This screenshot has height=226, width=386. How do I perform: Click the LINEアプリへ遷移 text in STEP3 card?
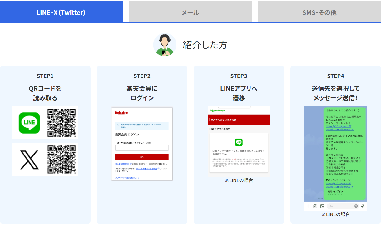click(x=239, y=93)
